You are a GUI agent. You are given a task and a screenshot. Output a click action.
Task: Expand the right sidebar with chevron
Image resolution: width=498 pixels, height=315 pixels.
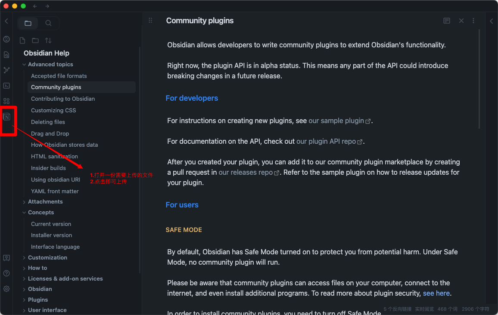pyautogui.click(x=492, y=21)
